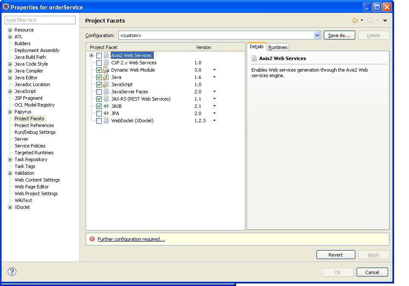Screen dimensions: 409x286
Task: Click the Apply button
Action: (374, 255)
